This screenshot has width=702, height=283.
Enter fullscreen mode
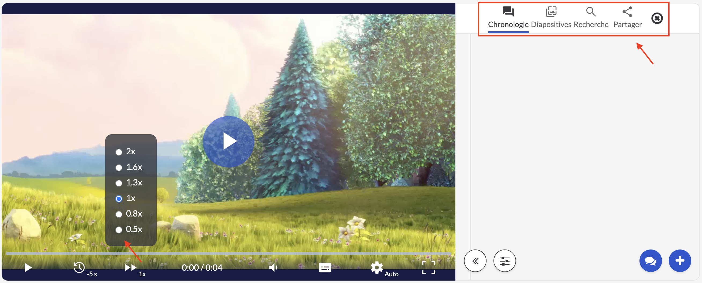(x=428, y=267)
